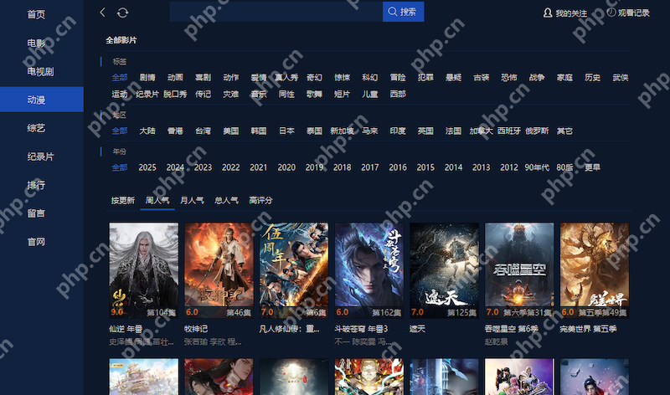Open 观看记录 watch history

[x=628, y=13]
